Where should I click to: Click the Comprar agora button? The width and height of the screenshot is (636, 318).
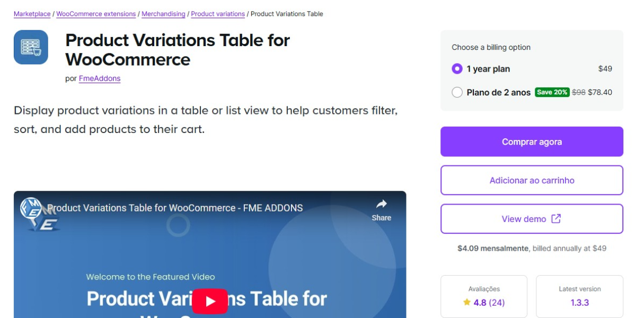(532, 142)
